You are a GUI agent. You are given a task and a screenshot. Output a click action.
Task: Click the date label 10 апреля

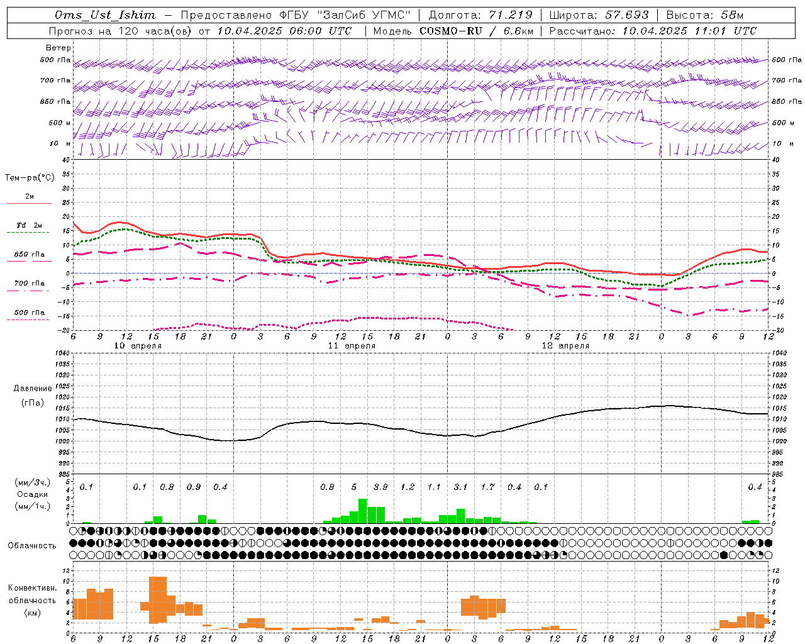pyautogui.click(x=138, y=346)
